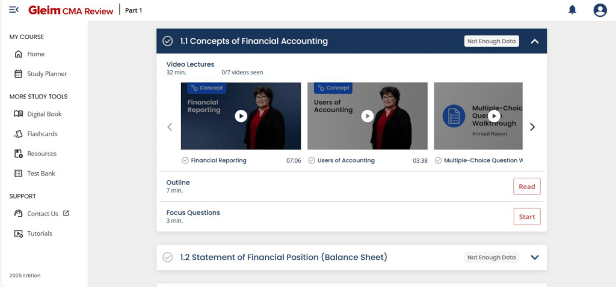Open the Flashcards icon
Viewport: 616px width, 287px height.
(18, 134)
